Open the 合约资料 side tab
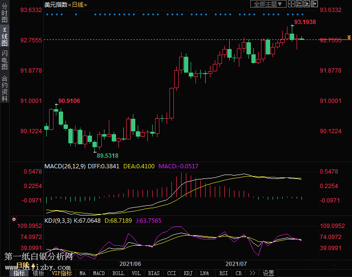 pos(4,88)
